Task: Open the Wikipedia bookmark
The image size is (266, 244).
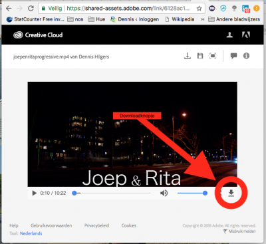Action: coord(180,19)
